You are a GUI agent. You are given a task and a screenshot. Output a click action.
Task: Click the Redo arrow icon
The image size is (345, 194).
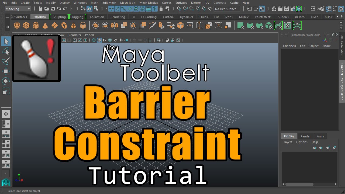(x=65, y=9)
